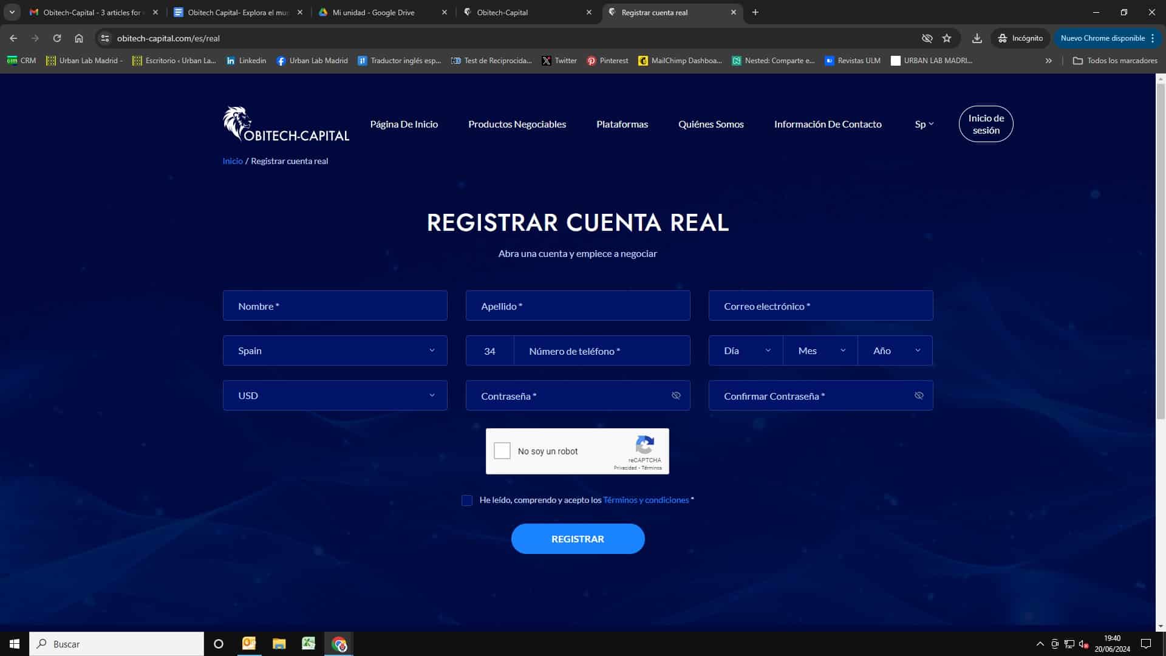
Task: Click the download icon in Chrome toolbar
Action: coord(976,38)
